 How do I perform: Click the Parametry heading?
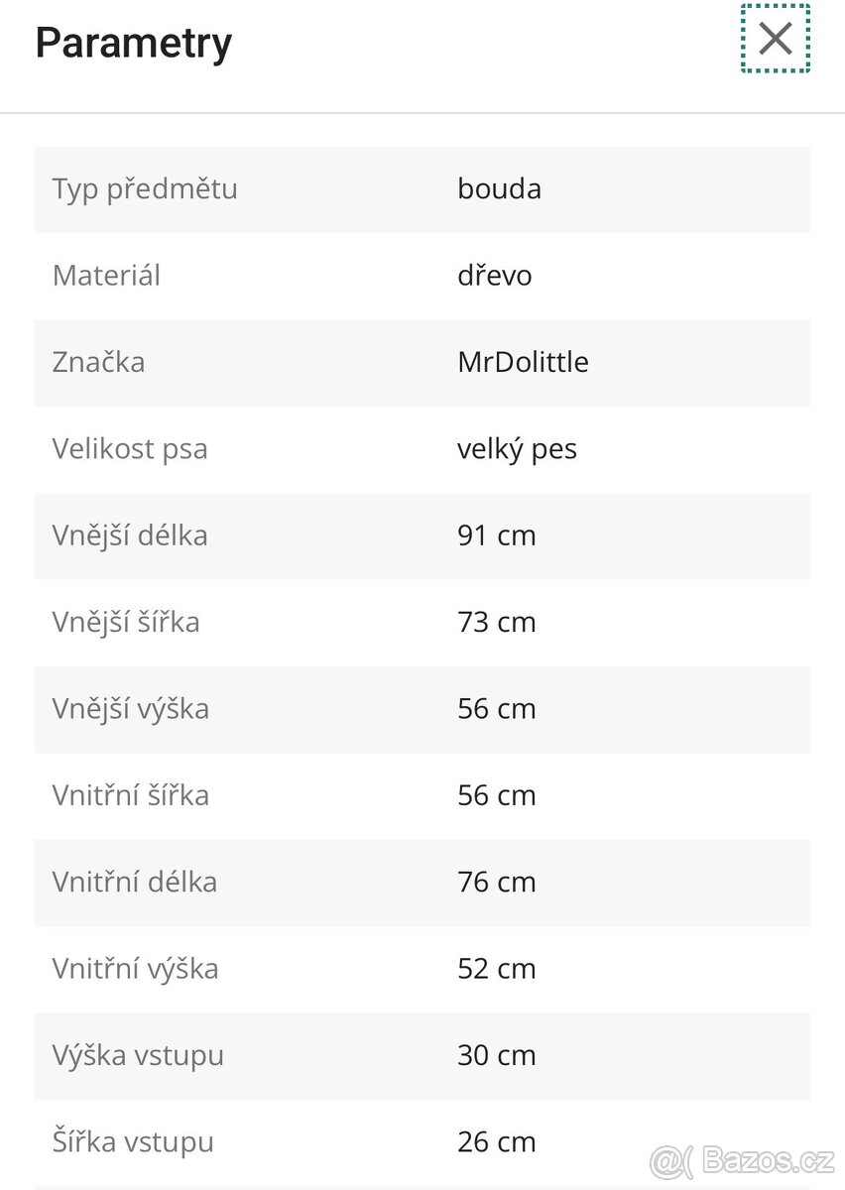coord(134,43)
